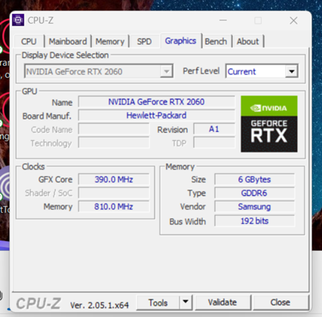
Task: Click the empty Technology field
Action: tap(114, 143)
